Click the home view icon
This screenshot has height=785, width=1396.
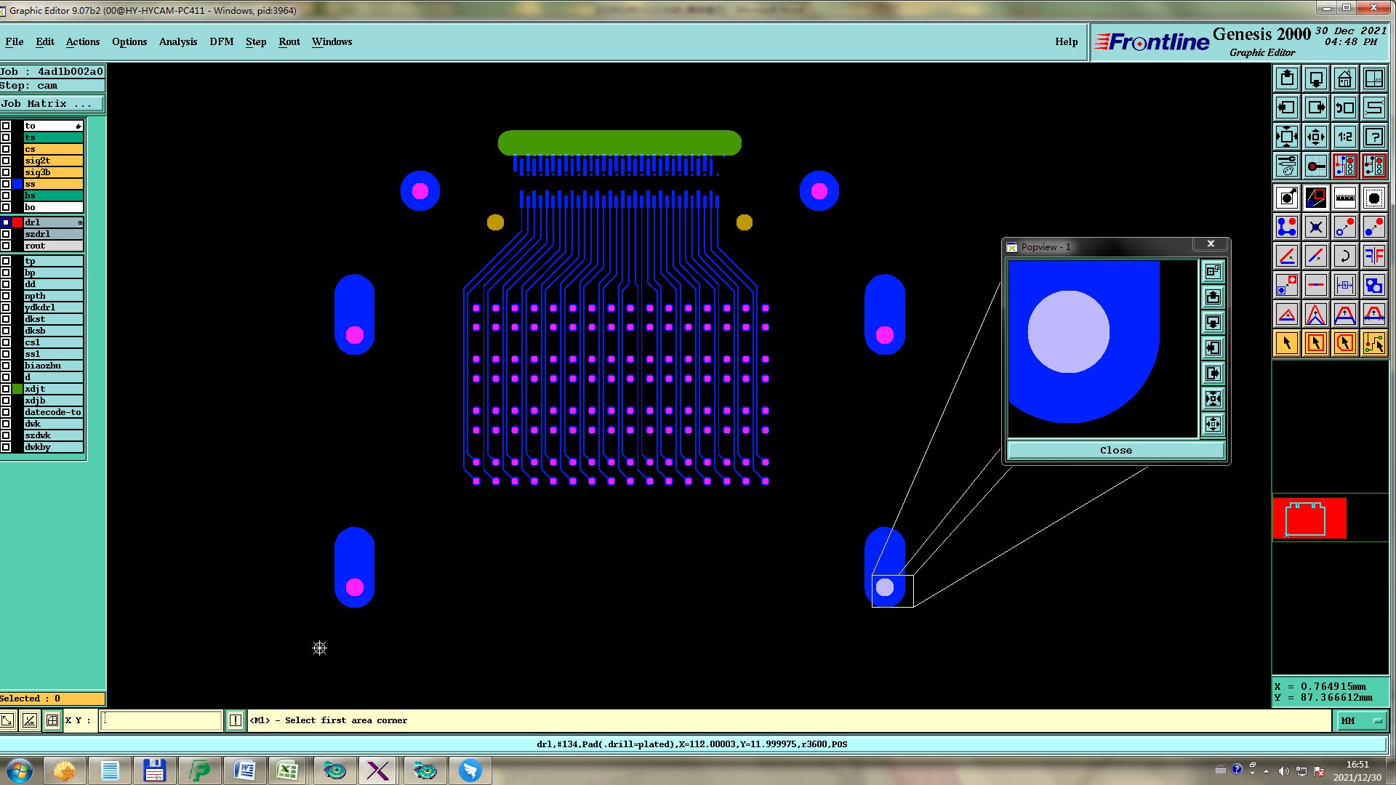(1344, 78)
